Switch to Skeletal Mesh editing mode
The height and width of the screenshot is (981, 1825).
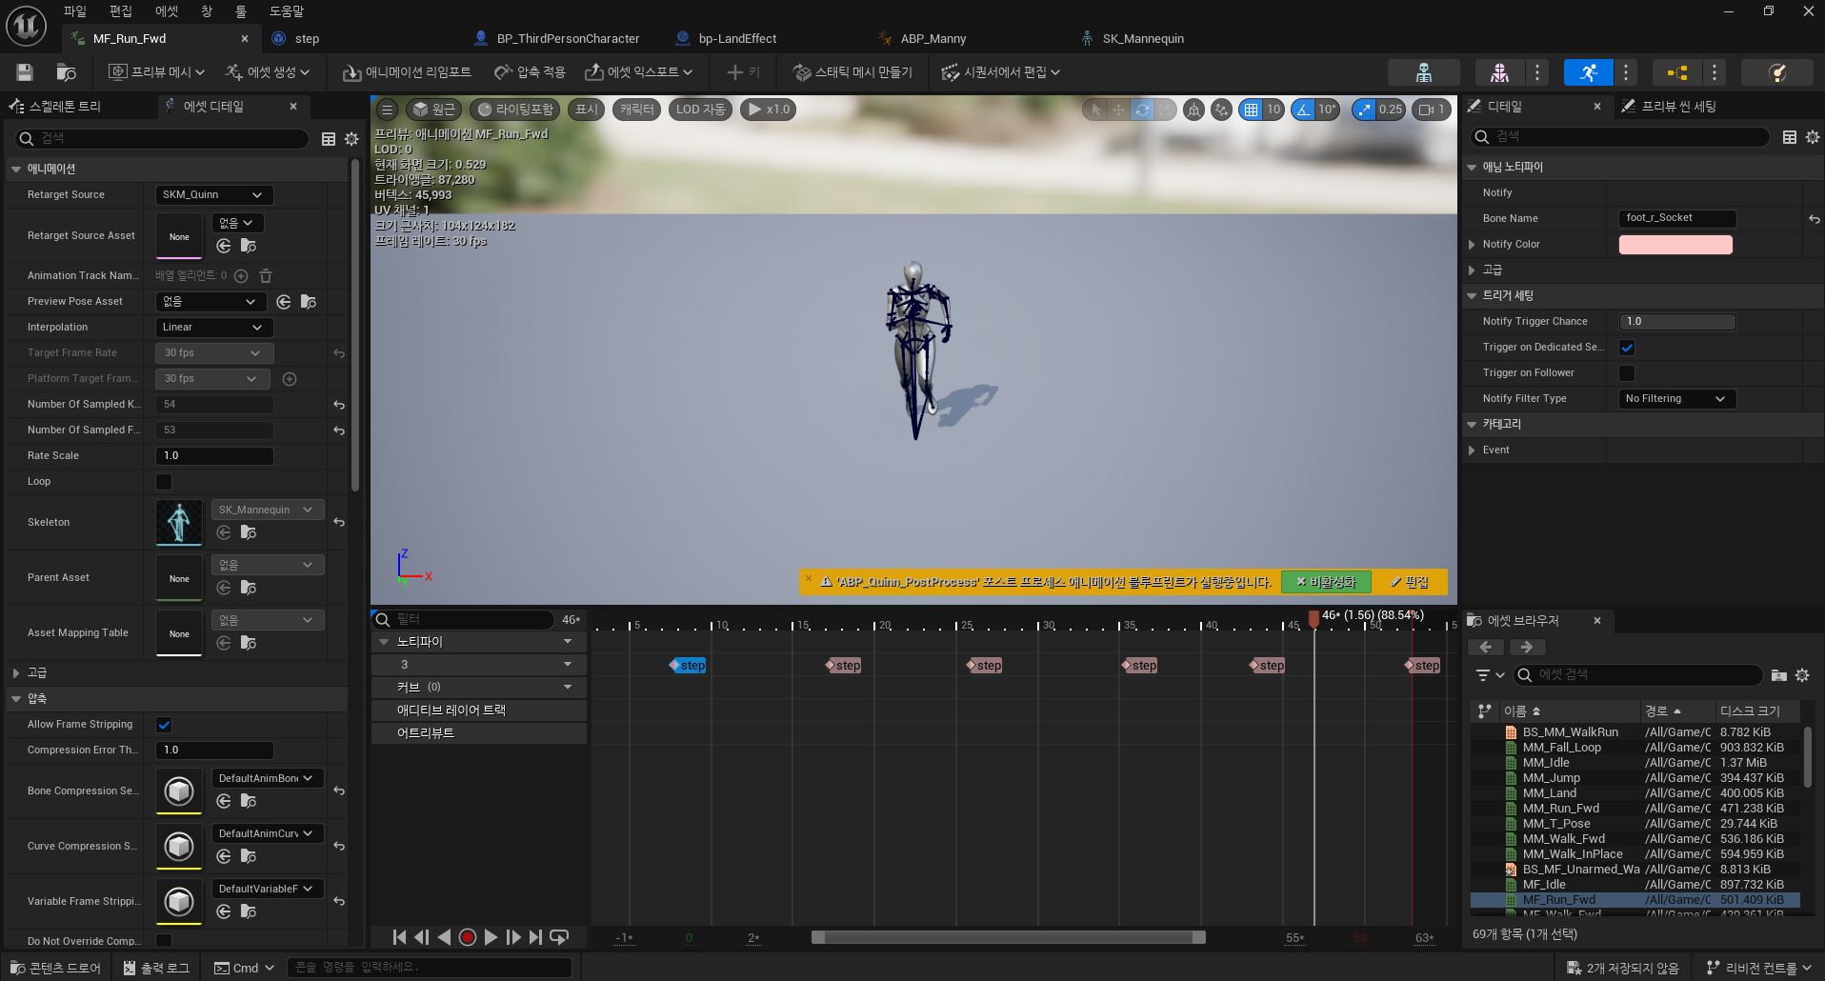[1498, 72]
